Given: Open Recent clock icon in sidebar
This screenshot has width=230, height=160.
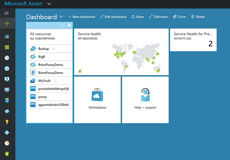Looking at the screenshot, I should tap(7, 58).
